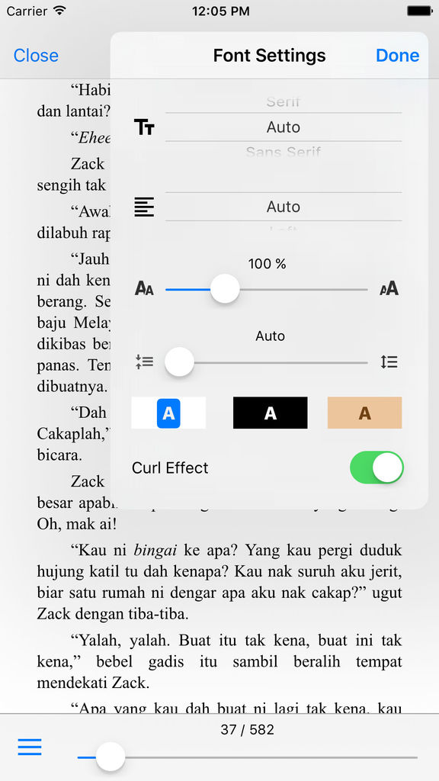Select Auto in the alignment picker

284,207
